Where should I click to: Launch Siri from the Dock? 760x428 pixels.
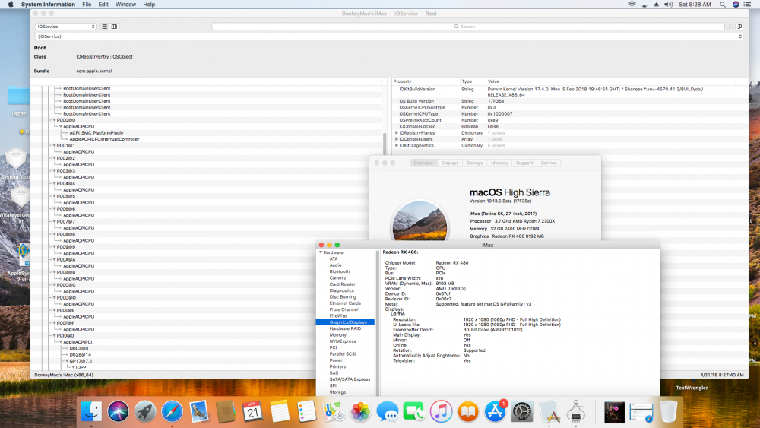click(x=118, y=411)
